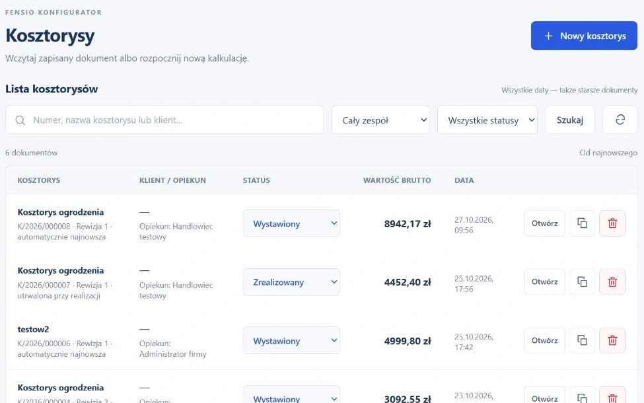The image size is (644, 403).
Task: Select the testow2 estimate name
Action: pyautogui.click(x=33, y=330)
